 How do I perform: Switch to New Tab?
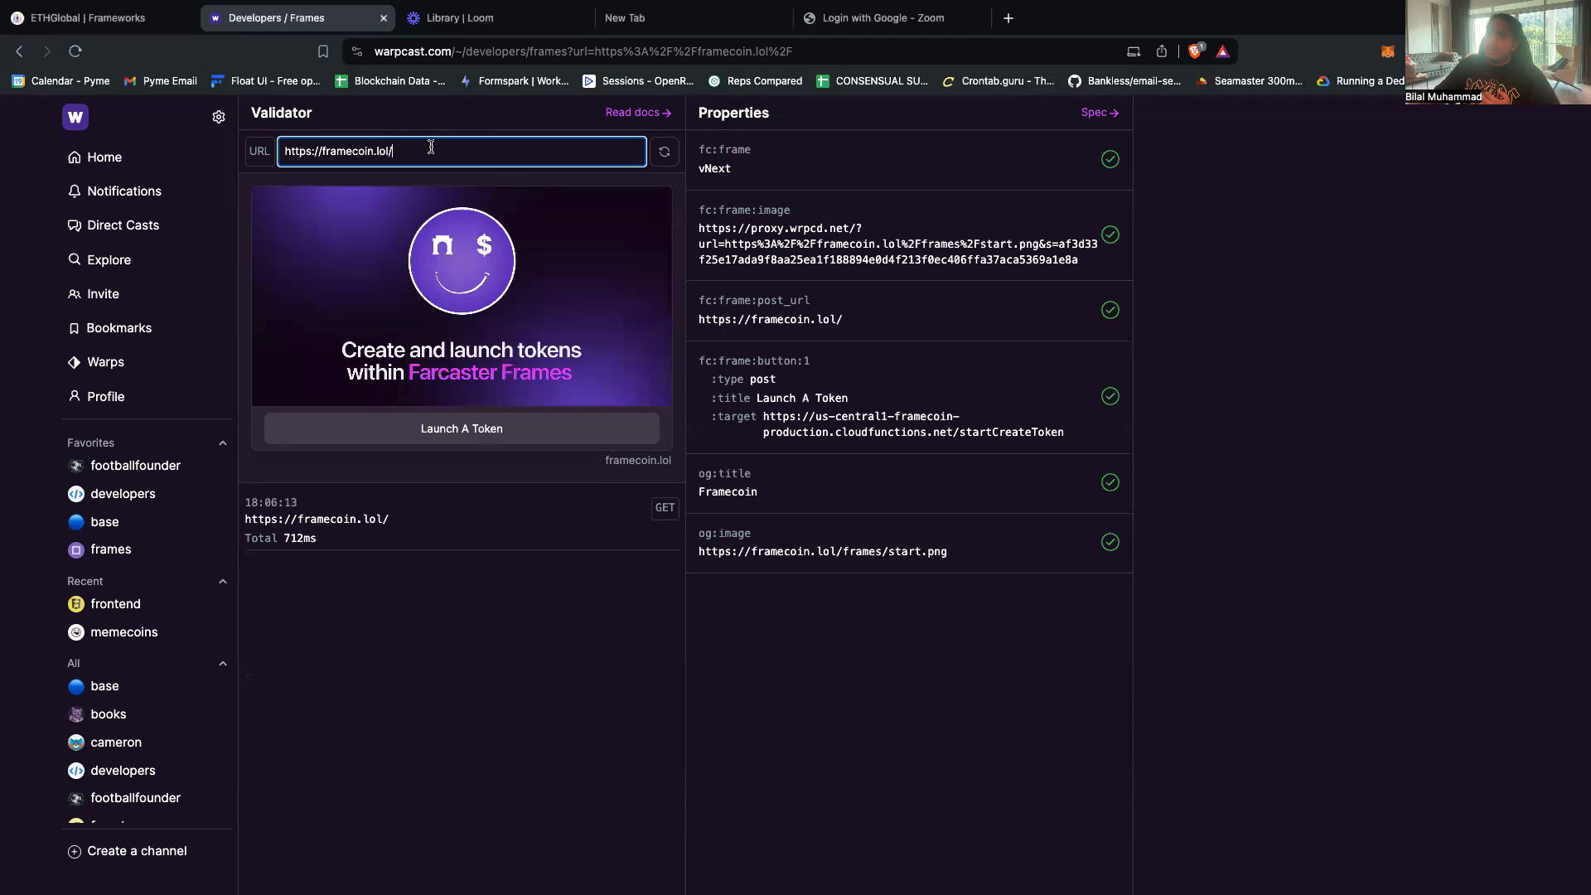pyautogui.click(x=693, y=17)
